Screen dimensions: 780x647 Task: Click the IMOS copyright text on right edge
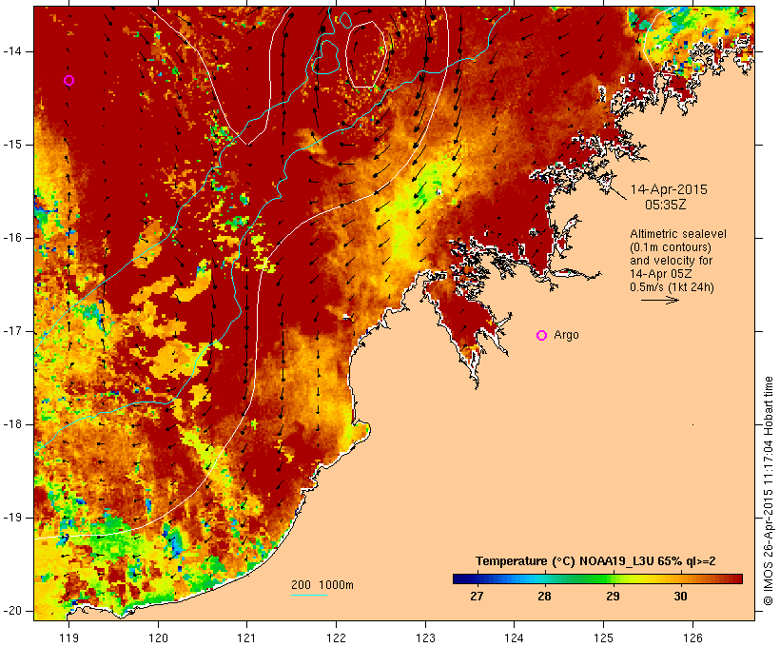(x=769, y=491)
